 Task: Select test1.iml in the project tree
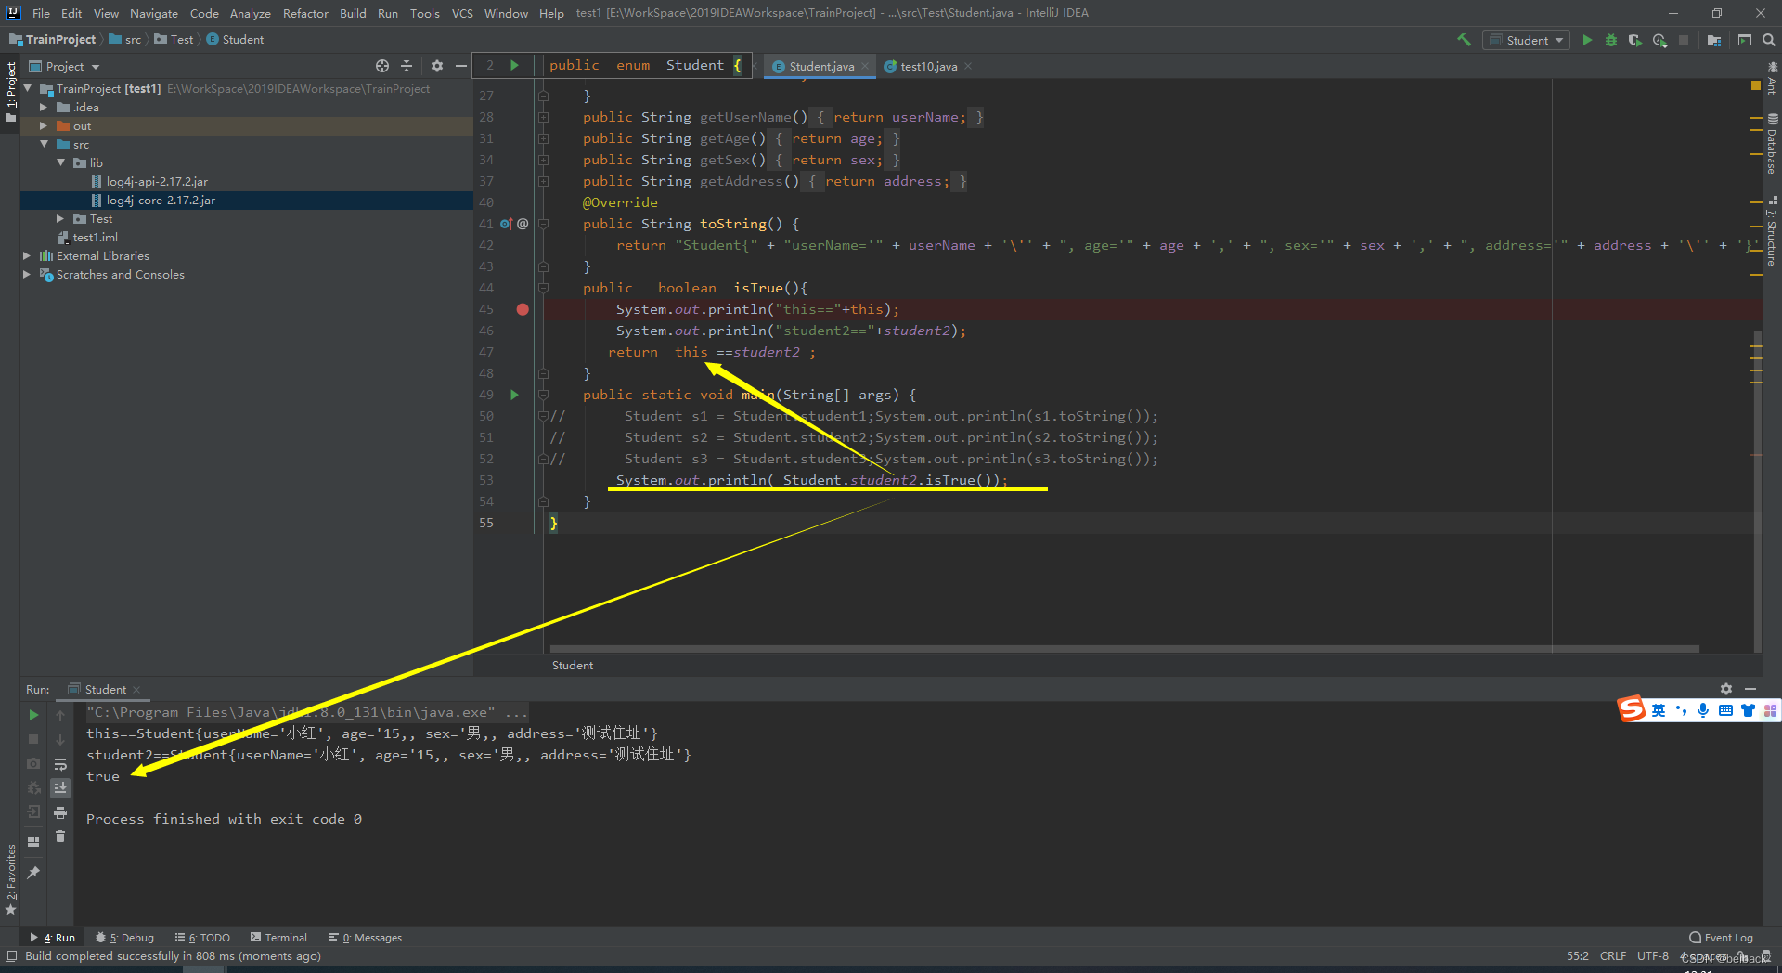click(x=95, y=237)
